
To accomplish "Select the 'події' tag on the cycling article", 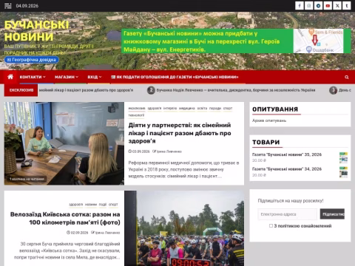I will tap(103, 205).
